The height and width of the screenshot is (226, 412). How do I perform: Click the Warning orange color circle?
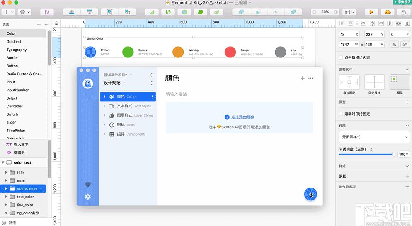click(x=178, y=52)
